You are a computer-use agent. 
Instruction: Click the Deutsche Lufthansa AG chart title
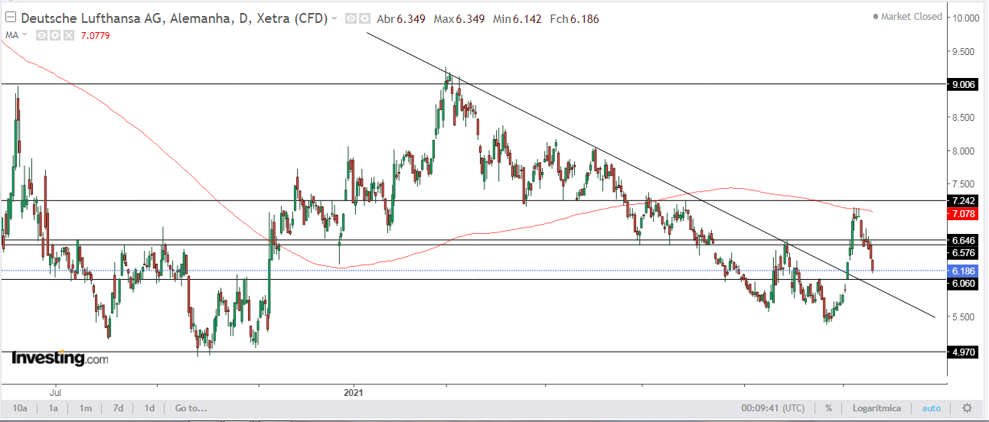click(x=173, y=18)
